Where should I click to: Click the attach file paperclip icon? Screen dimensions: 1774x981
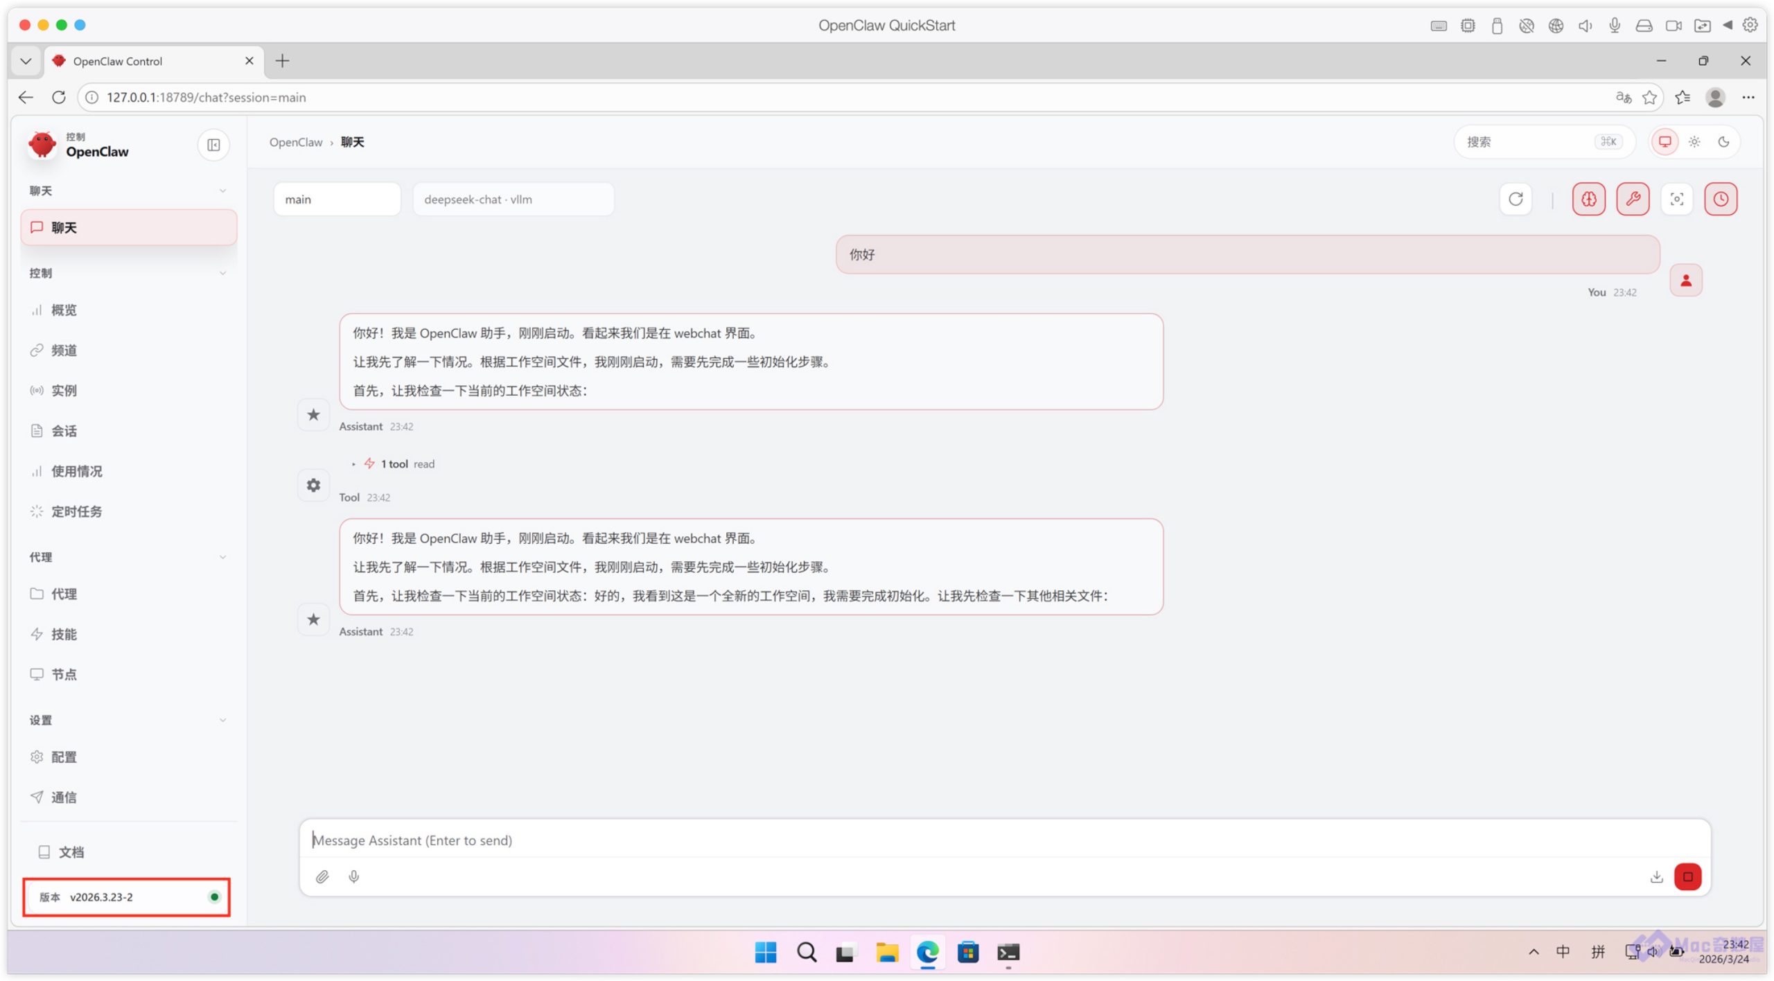pos(322,877)
